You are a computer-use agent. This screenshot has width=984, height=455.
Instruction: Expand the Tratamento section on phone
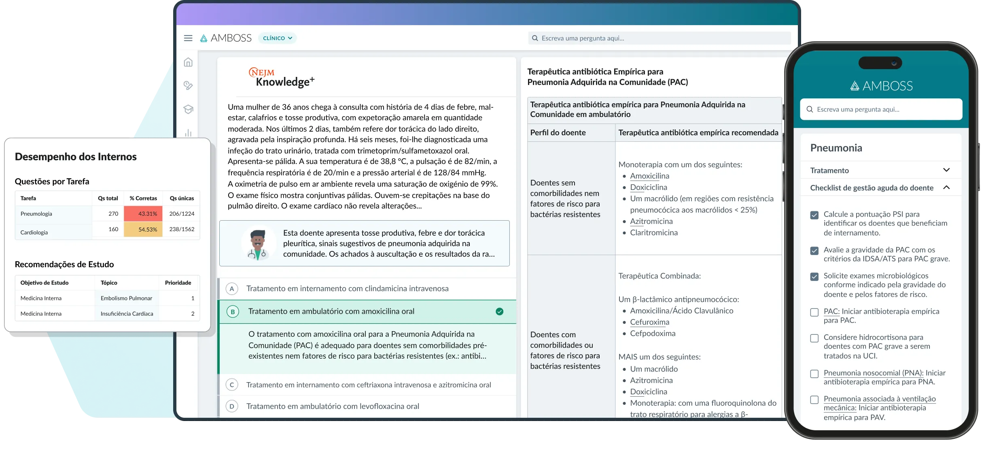tap(946, 170)
